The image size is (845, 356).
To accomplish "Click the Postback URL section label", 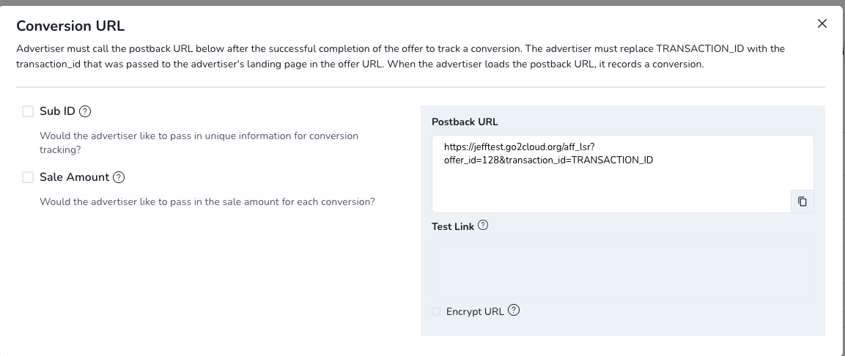I will click(465, 122).
